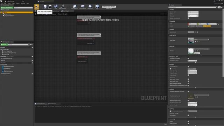The width and height of the screenshot is (224, 126).
Task: Toggle Simulation Generates Hit Events checkbox
Action: (188, 92)
